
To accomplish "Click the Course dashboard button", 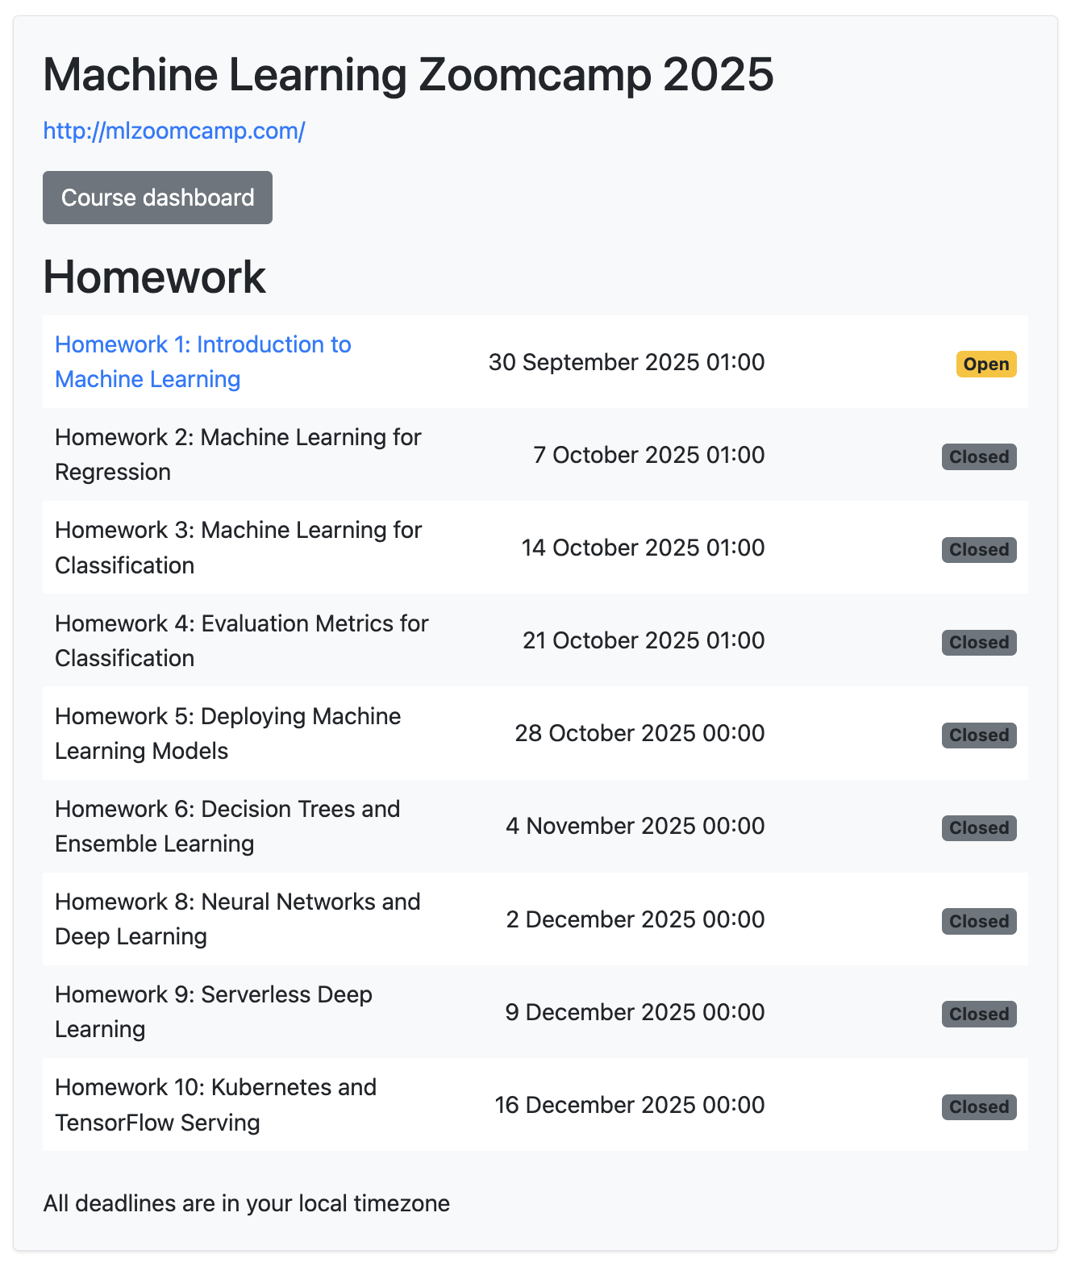I will pyautogui.click(x=157, y=198).
